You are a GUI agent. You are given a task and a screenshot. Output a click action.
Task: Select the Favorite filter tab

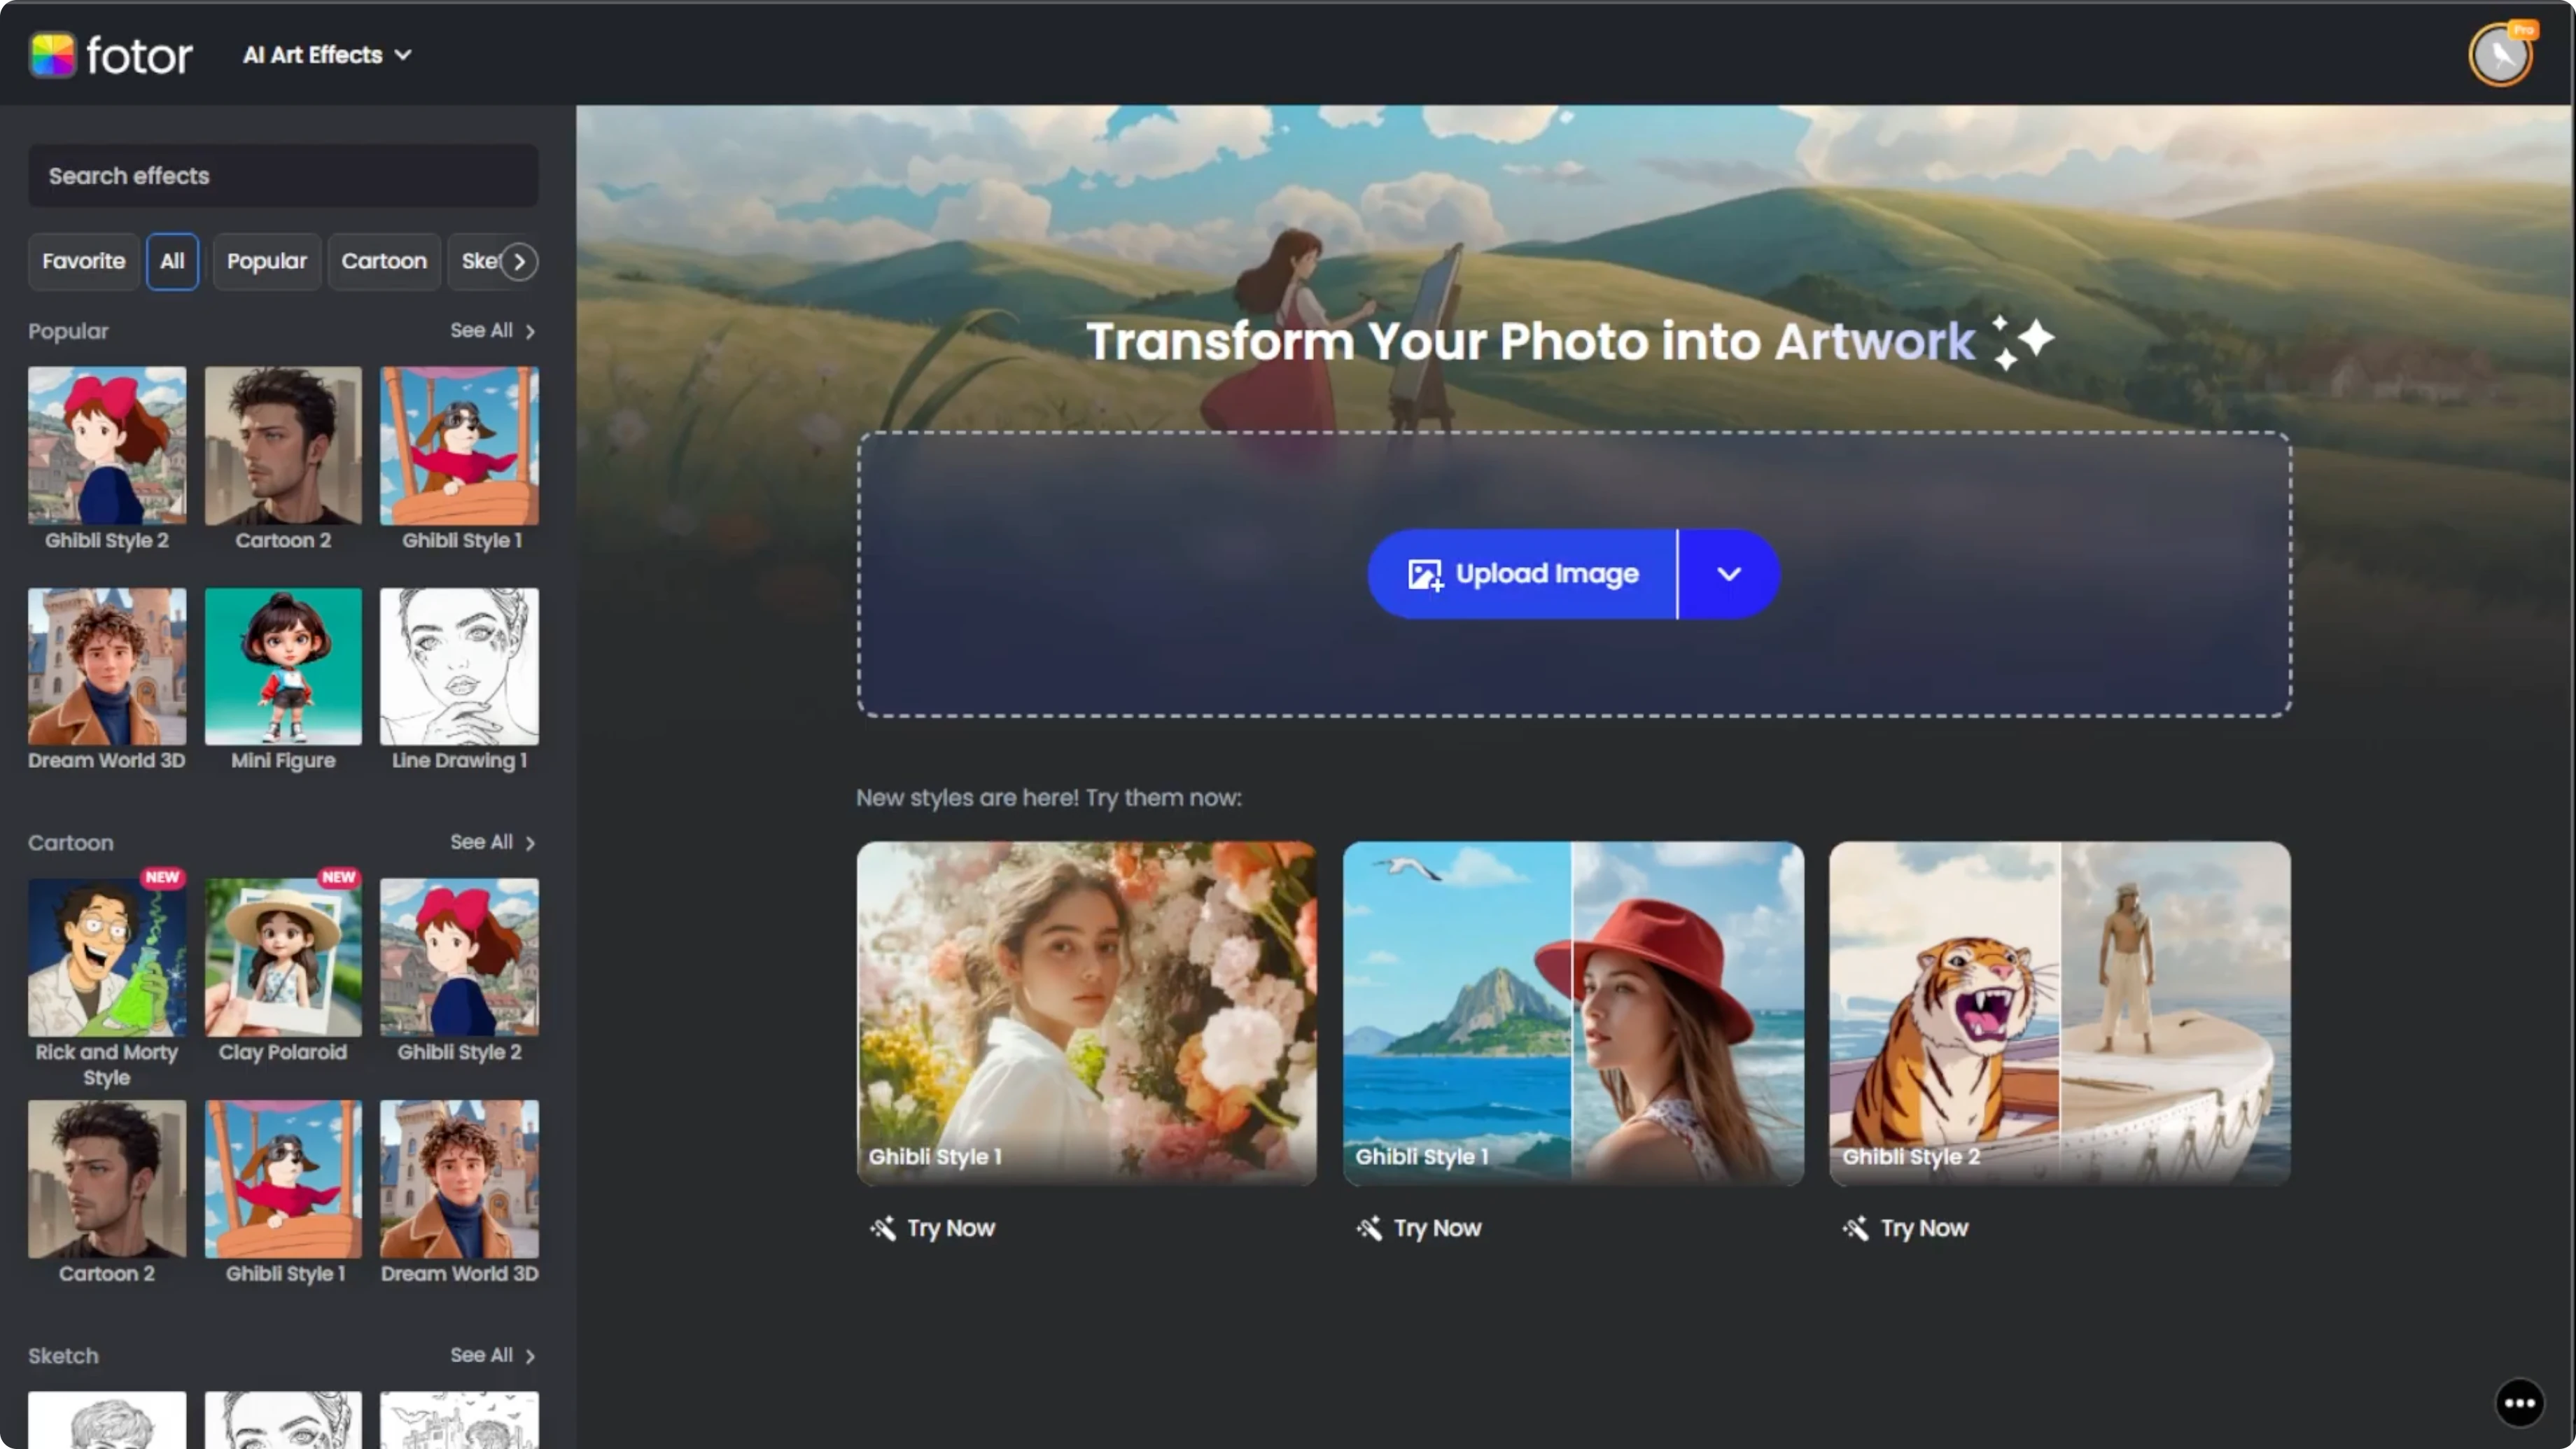tap(83, 261)
